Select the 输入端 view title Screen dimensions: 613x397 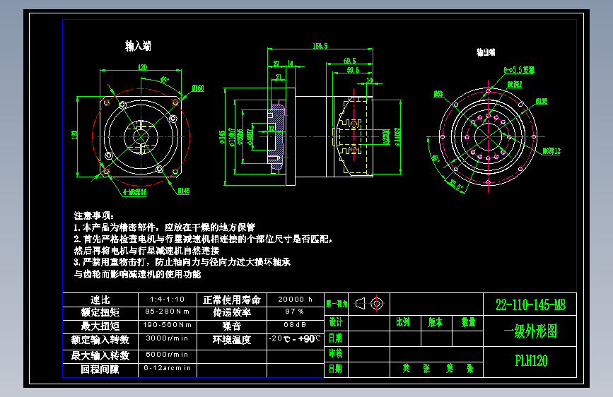click(138, 46)
